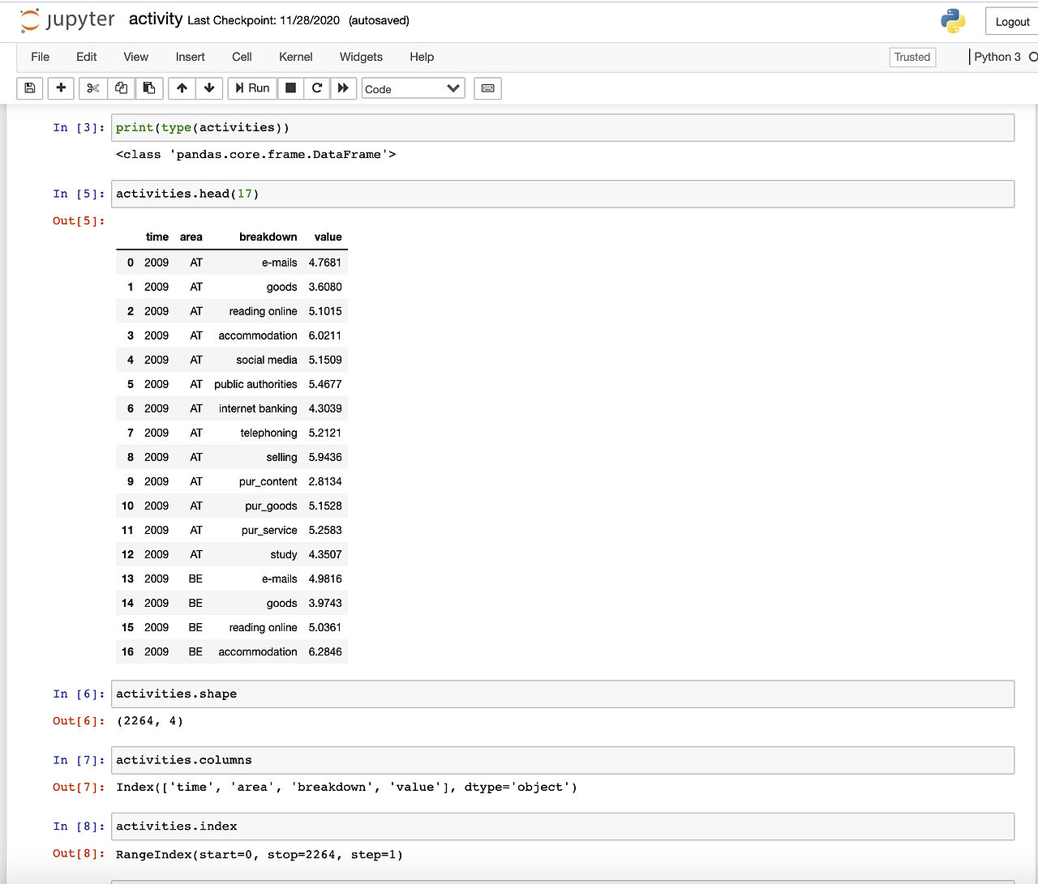Click the 'pur_content' breakdown cell

click(268, 481)
